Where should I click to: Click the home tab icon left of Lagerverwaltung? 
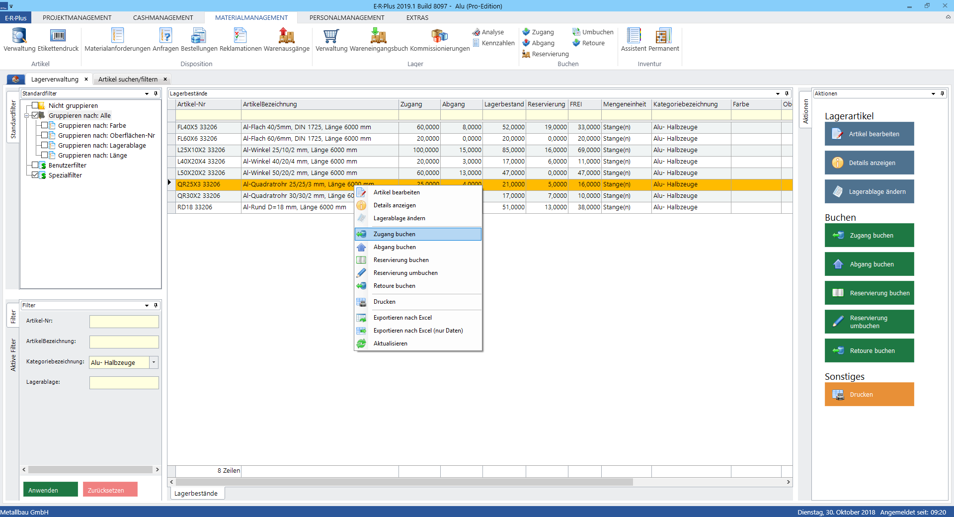pos(15,79)
